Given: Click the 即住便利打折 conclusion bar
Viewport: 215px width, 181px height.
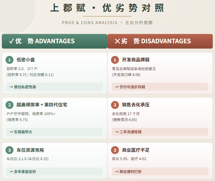Looking at the screenshot, I should click(x=160, y=172).
